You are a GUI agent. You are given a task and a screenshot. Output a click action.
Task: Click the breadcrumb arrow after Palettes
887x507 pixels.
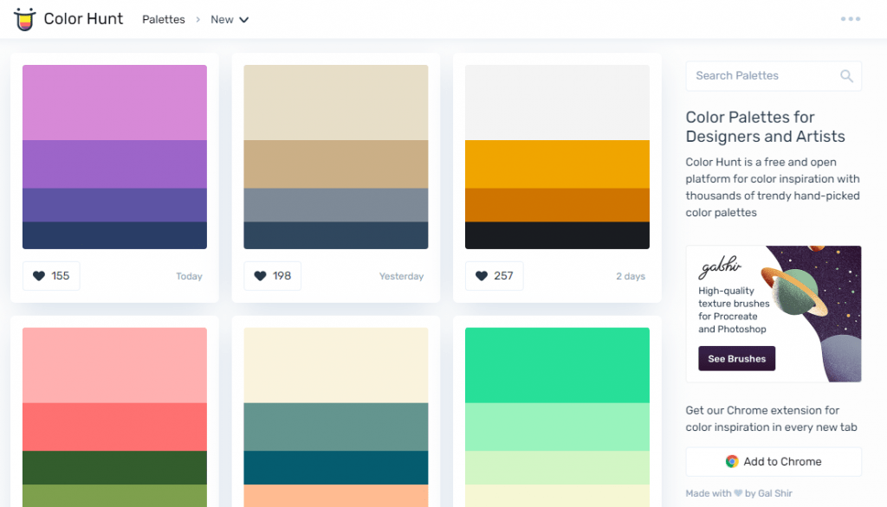coord(197,19)
